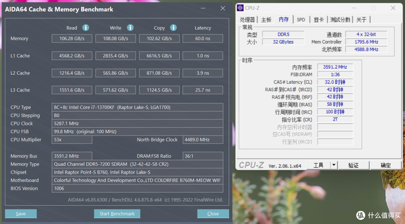This screenshot has width=405, height=224.
Task: Click the CPU Type field i7-13700KF
Action: coord(137,107)
